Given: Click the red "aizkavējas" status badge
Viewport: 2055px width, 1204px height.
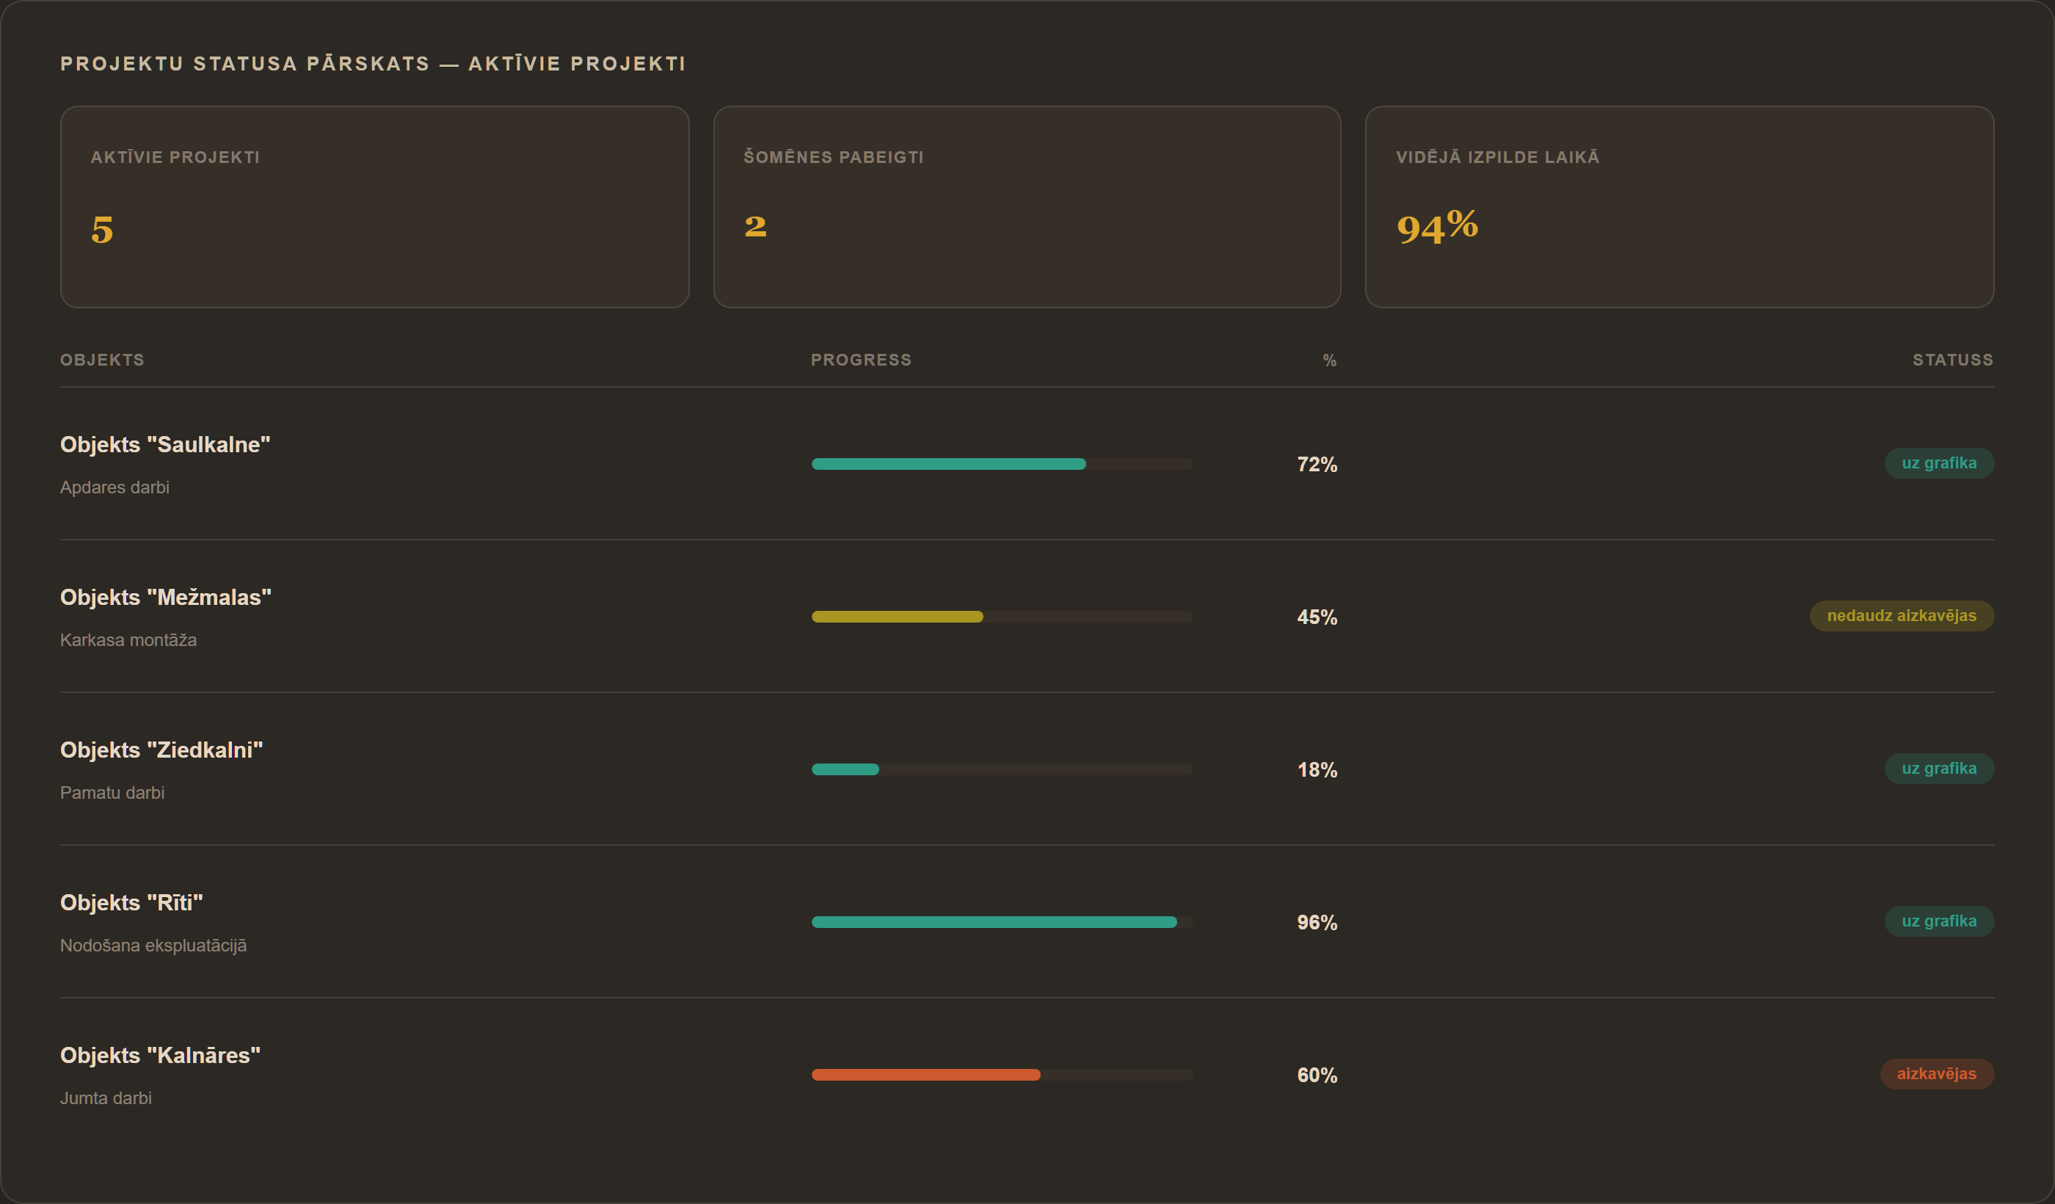Looking at the screenshot, I should pos(1936,1073).
